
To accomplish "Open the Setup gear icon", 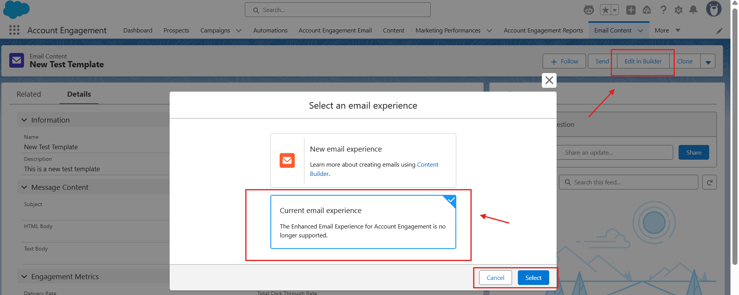I will click(x=679, y=10).
